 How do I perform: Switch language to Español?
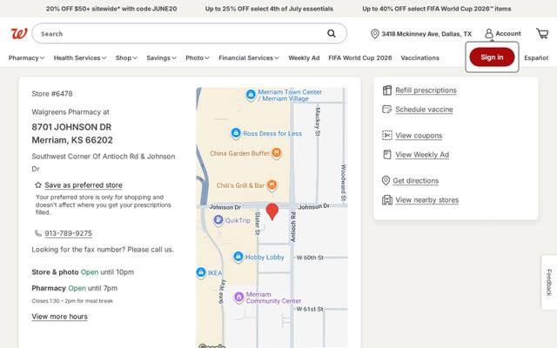(x=536, y=57)
